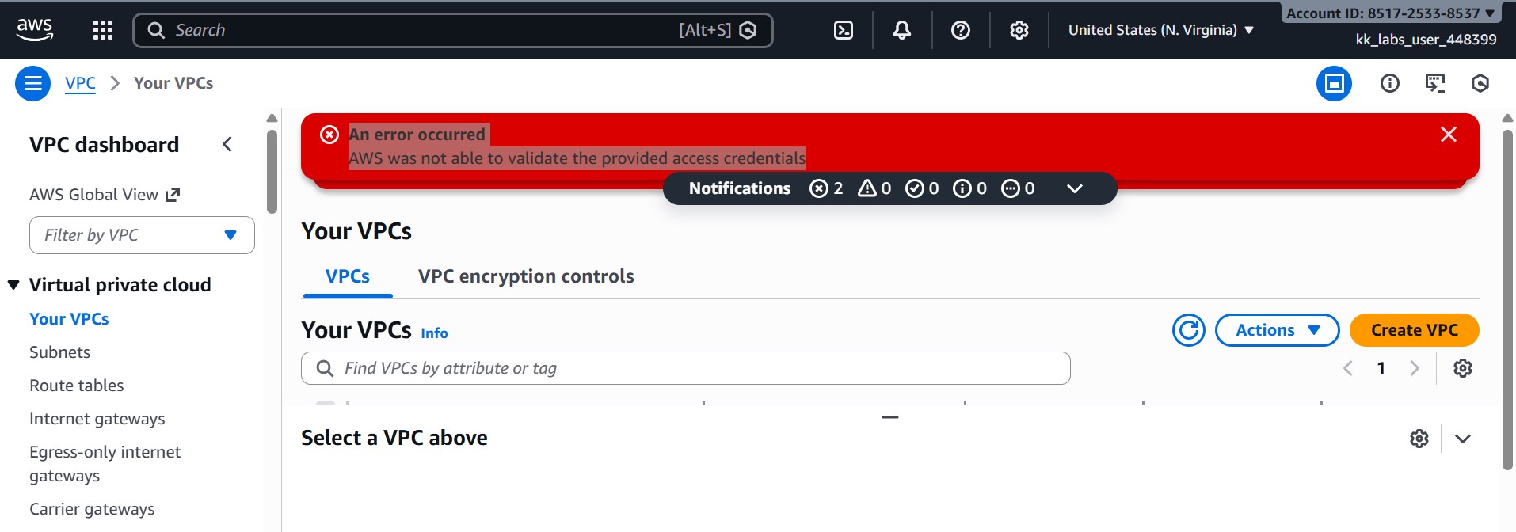Click the split panel resize handle
Image resolution: width=1516 pixels, height=532 pixels.
(890, 417)
